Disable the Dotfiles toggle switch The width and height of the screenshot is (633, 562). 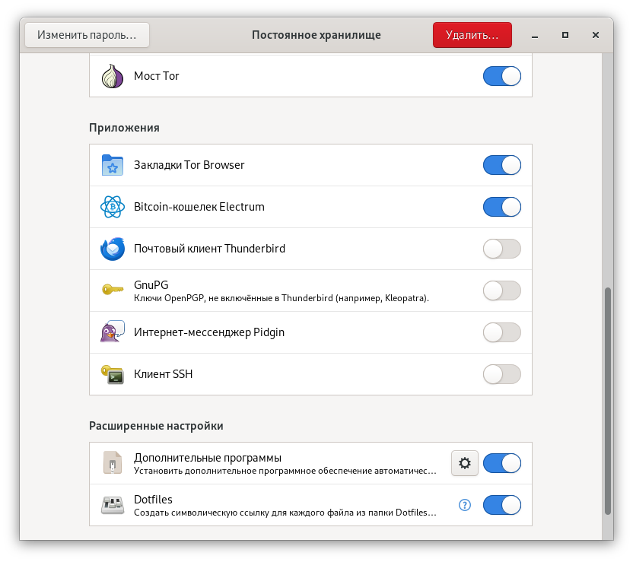coord(501,505)
